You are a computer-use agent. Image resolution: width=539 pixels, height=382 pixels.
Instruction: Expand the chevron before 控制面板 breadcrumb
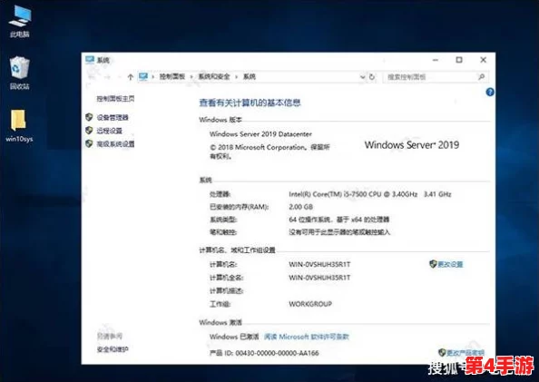[x=153, y=77]
